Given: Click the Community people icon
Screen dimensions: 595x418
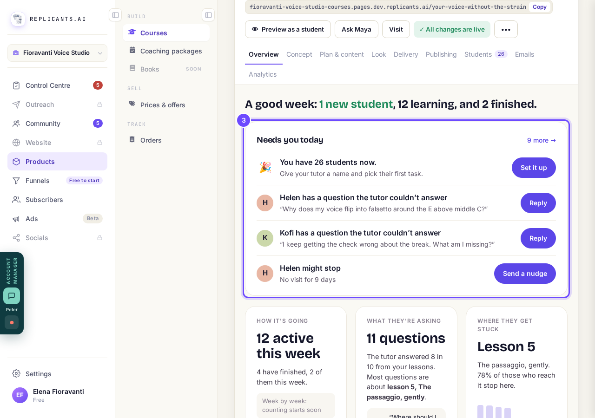Looking at the screenshot, I should (x=16, y=124).
